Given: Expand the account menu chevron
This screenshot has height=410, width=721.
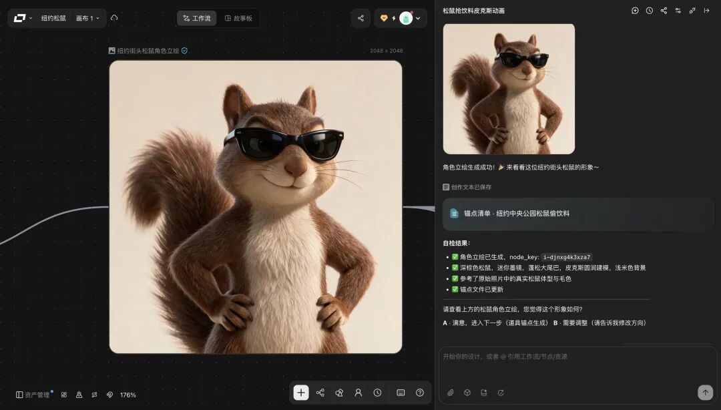Looking at the screenshot, I should click(418, 19).
